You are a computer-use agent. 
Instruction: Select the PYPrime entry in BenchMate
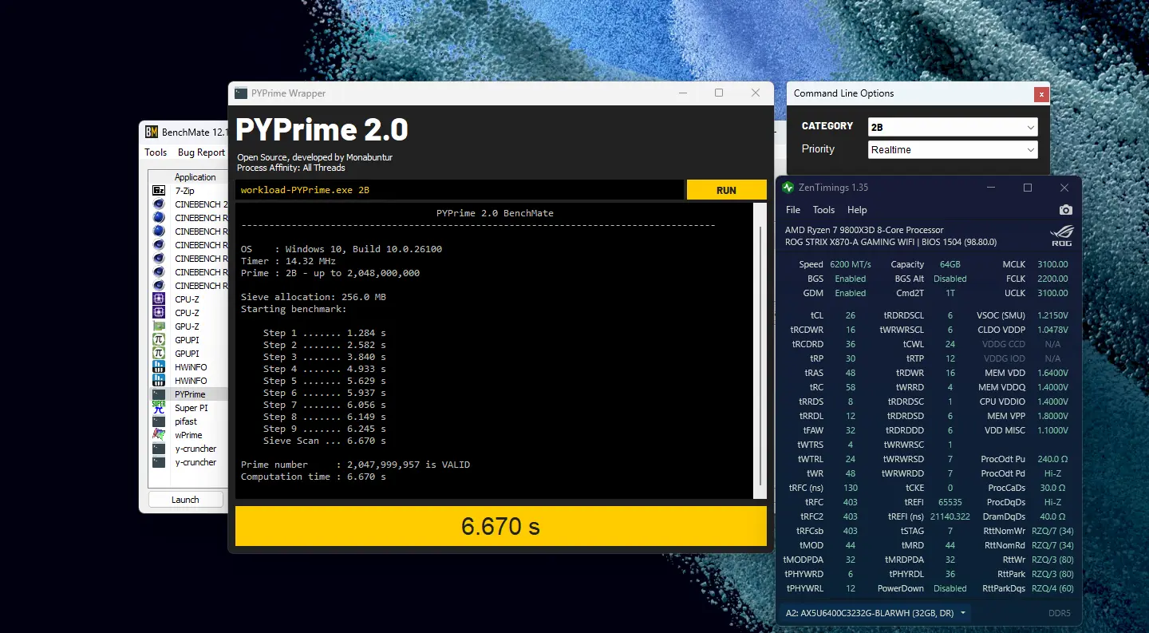[190, 394]
